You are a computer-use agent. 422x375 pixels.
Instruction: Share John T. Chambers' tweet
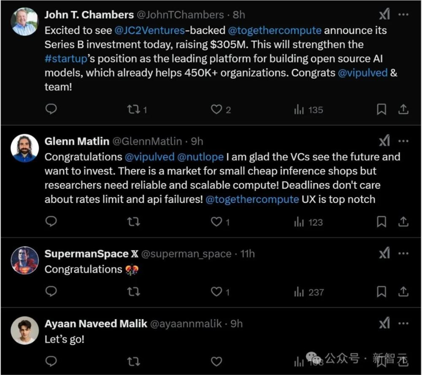coord(403,109)
